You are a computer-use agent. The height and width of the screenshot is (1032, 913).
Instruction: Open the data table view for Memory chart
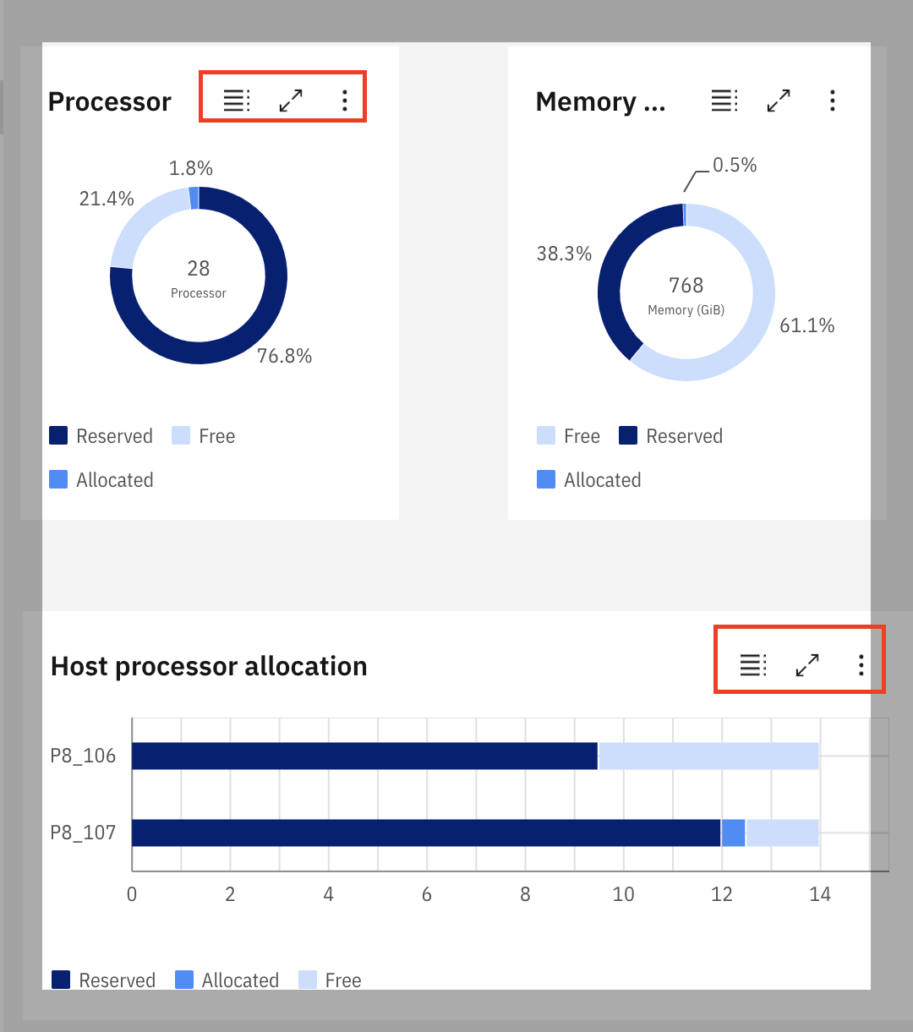[x=724, y=100]
